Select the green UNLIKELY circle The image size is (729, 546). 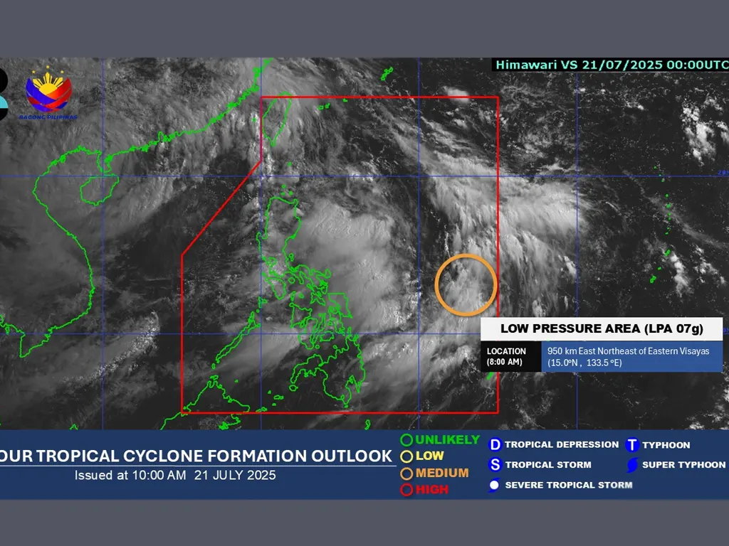pos(407,440)
